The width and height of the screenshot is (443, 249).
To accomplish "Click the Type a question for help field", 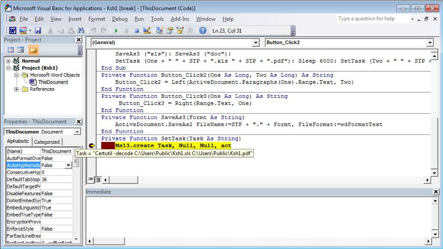I will tap(373, 19).
